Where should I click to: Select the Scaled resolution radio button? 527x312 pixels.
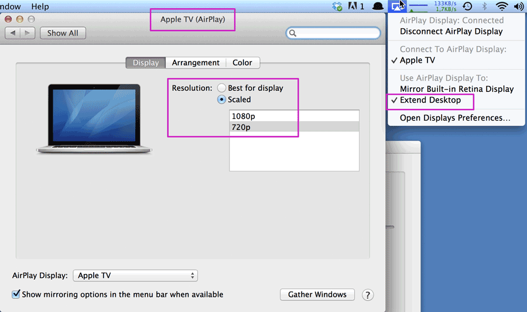point(221,100)
